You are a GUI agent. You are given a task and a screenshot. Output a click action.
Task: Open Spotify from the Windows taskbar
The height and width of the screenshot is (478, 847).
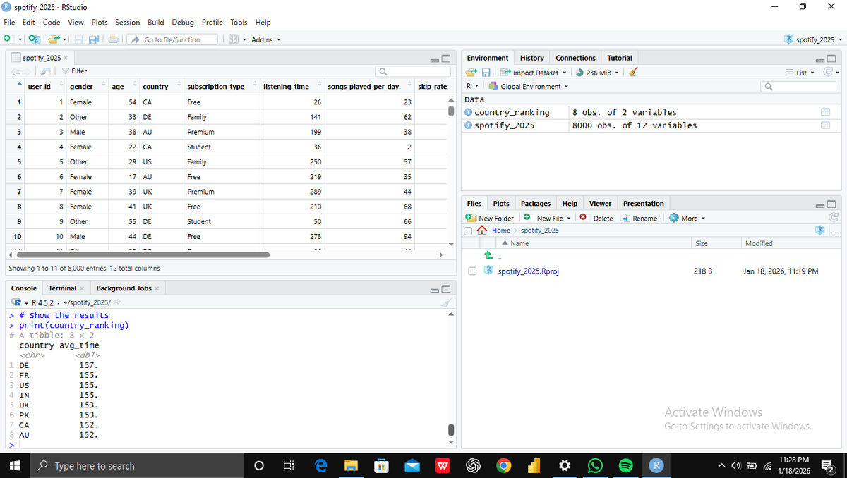625,466
